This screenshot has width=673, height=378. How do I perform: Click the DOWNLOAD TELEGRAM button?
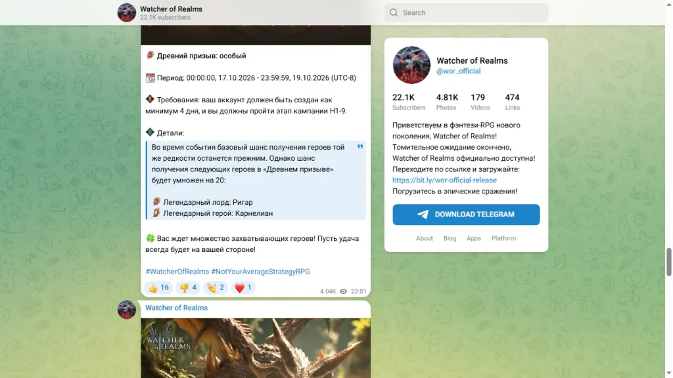(x=466, y=215)
